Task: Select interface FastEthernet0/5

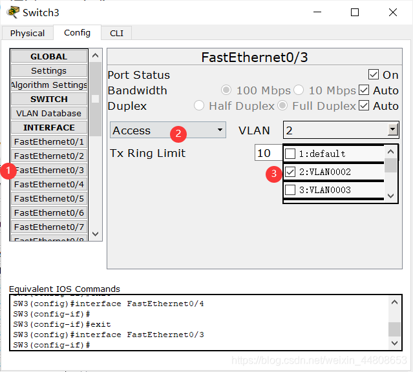Action: (x=49, y=198)
